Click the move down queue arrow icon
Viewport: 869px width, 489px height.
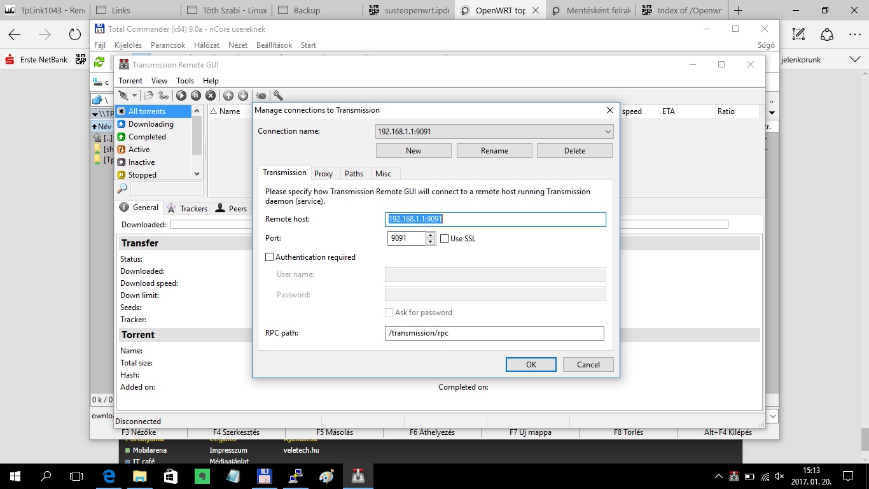coord(243,96)
